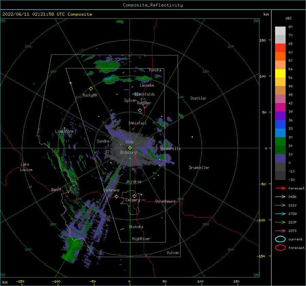Screen dimensions: 306x286
Task: Click the white asterisk above Limestone
Action: 64,128
